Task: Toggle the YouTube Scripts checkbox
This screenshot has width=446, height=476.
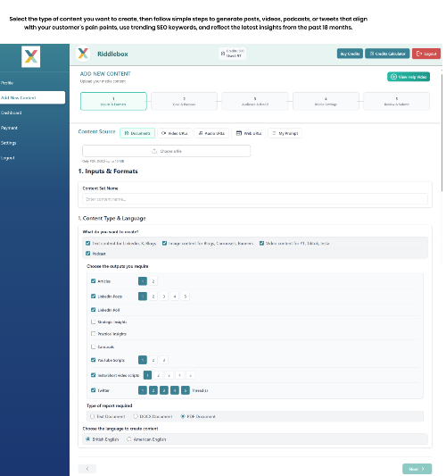Action: [x=94, y=360]
